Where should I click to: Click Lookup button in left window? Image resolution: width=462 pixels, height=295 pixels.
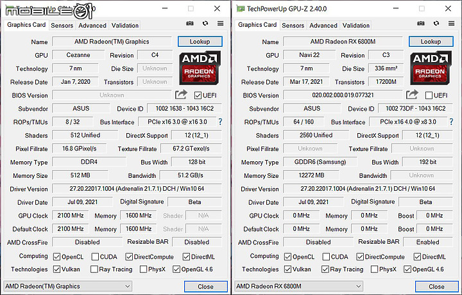[200, 42]
